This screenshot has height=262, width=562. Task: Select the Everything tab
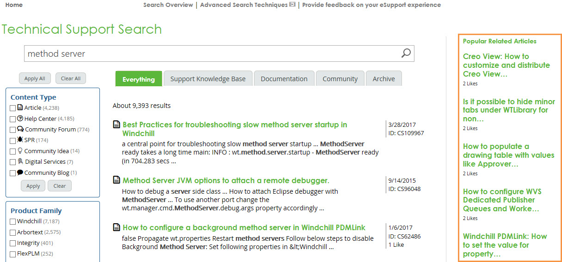point(139,79)
